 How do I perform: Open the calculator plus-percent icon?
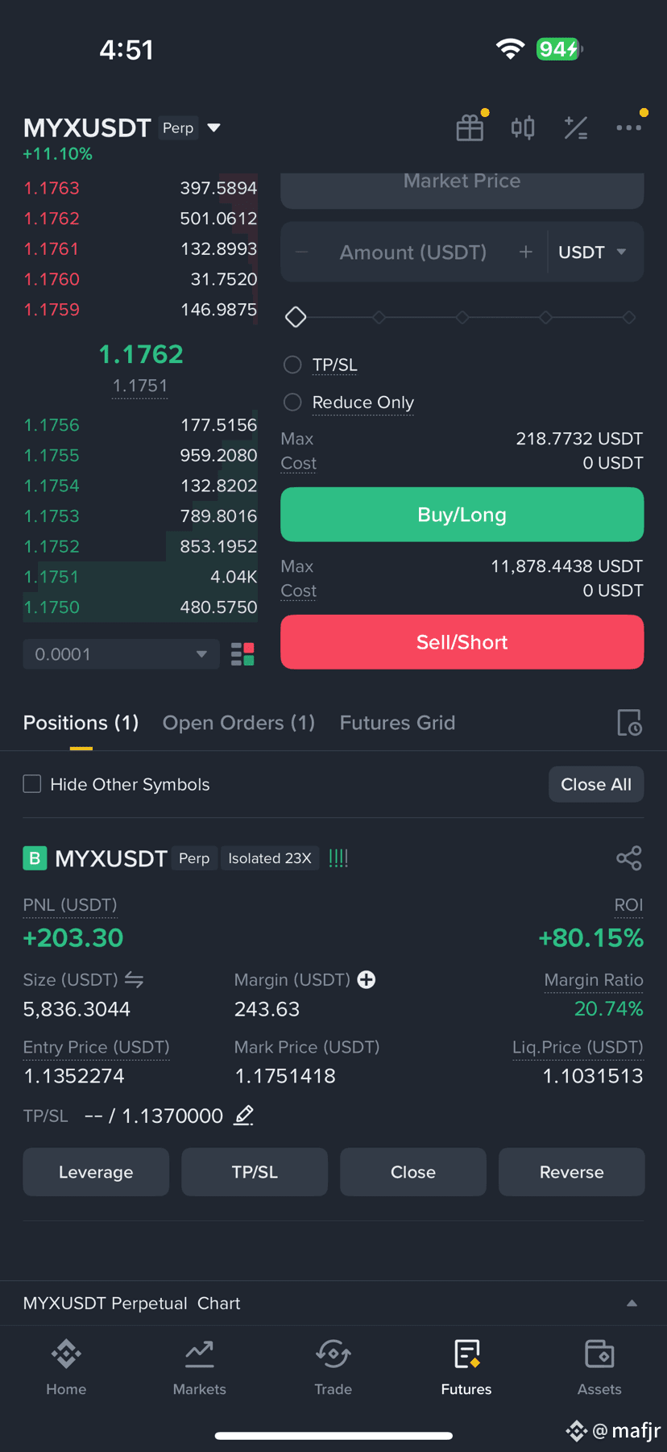576,127
